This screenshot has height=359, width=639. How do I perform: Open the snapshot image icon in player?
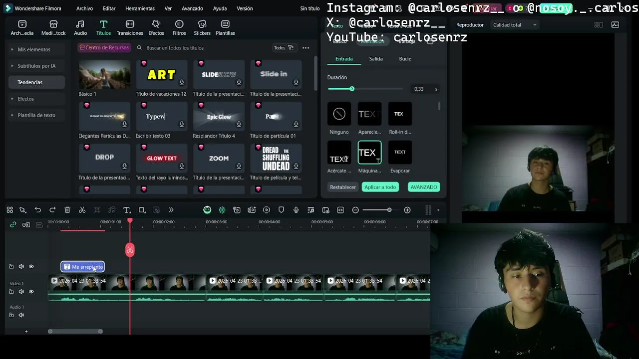click(615, 25)
